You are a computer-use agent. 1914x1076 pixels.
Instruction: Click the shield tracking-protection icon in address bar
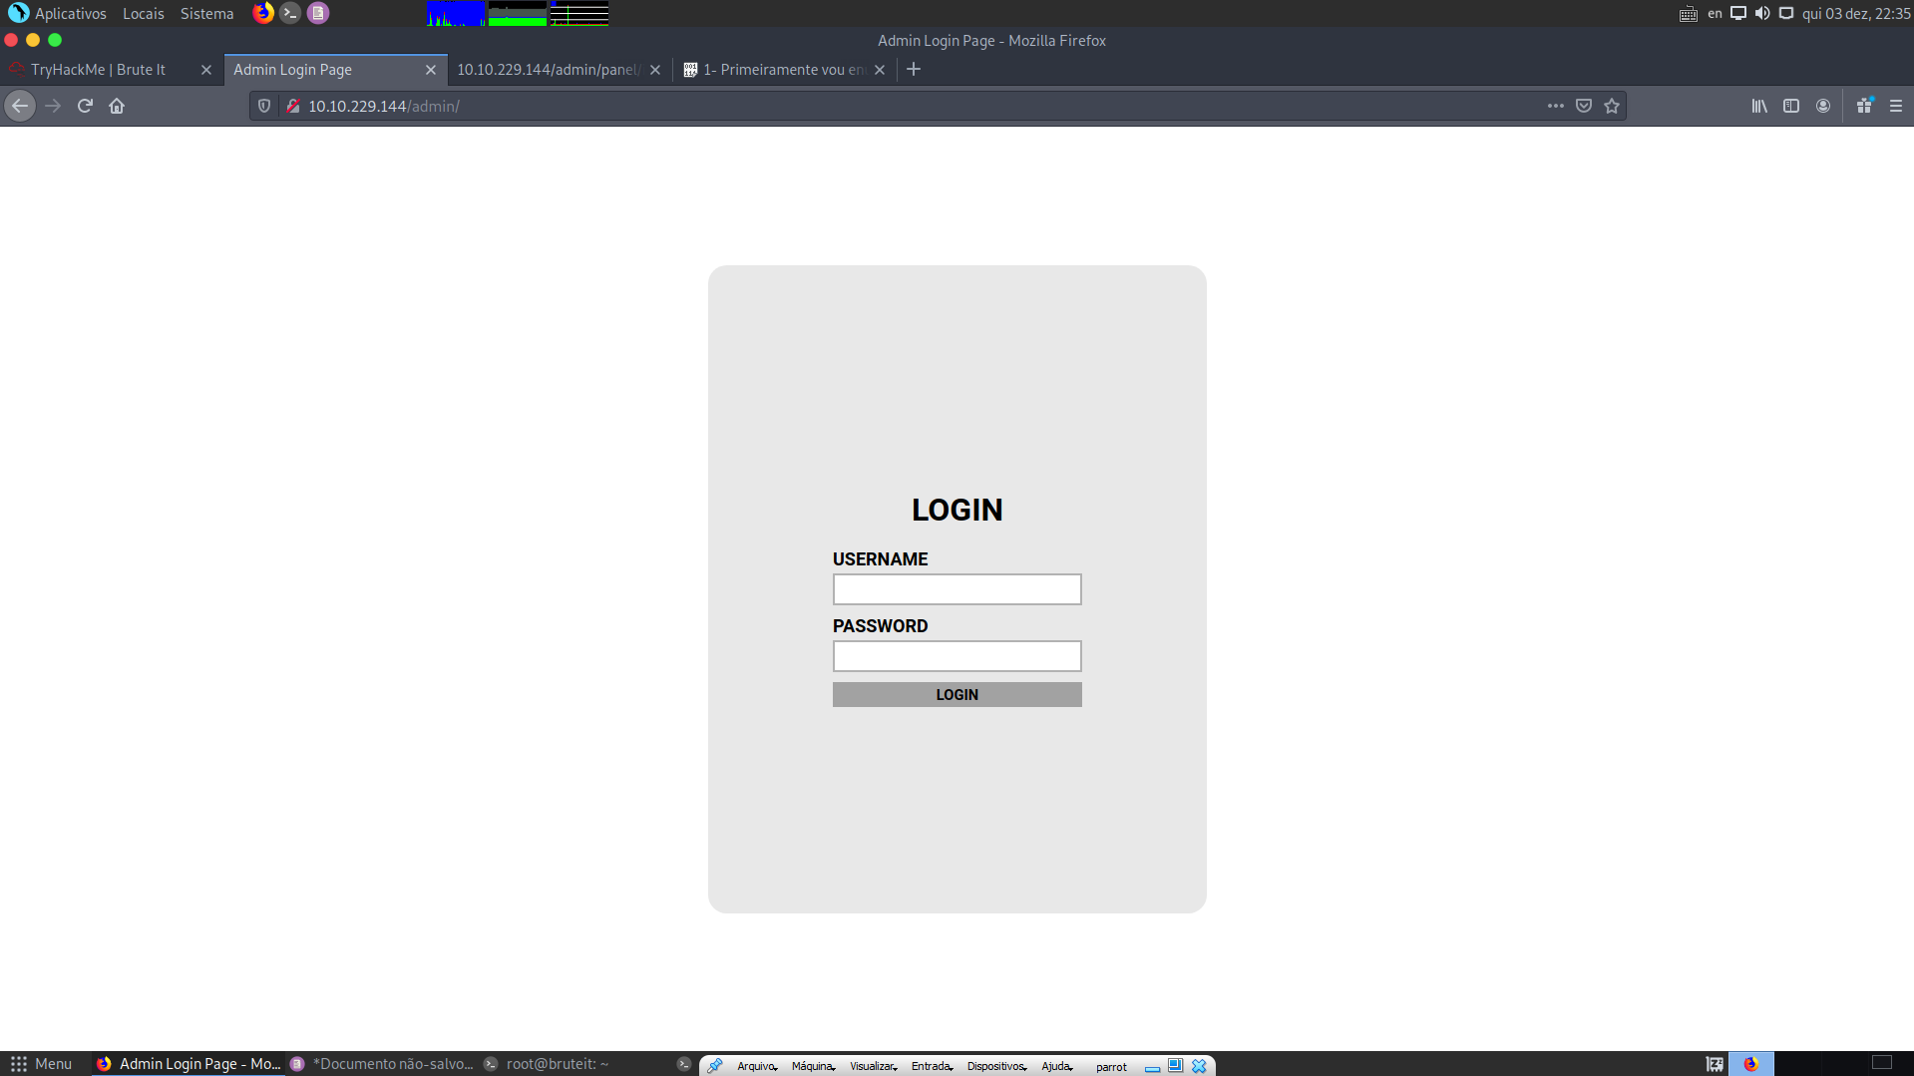(262, 105)
